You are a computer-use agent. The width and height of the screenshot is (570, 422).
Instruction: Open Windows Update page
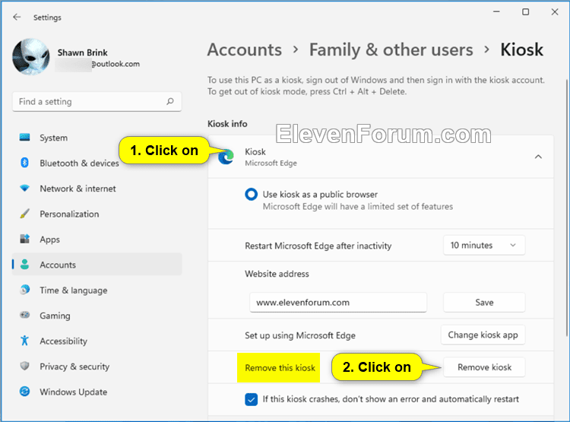tap(97, 392)
